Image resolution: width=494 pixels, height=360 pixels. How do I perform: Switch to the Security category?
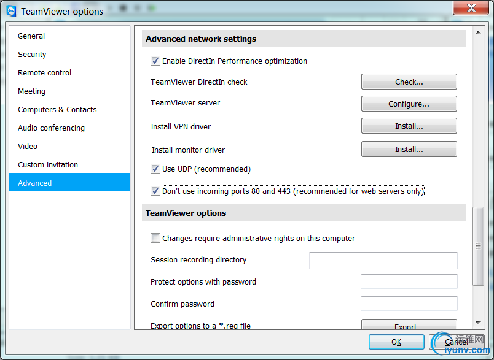tap(32, 54)
